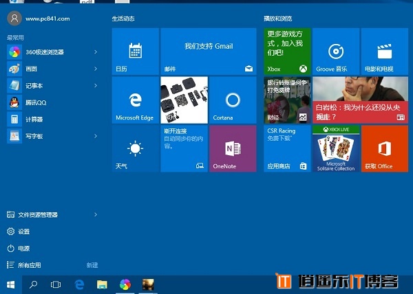
Task: Open the 白岩松 news headline tile
Action: point(360,100)
